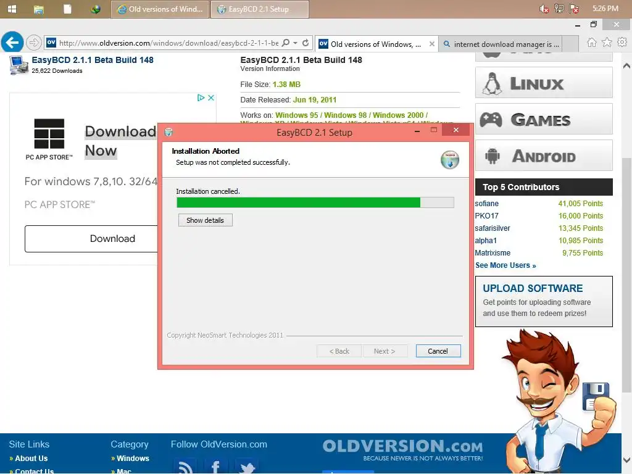Go to the browser Home icon
632x474 pixels.
pos(592,43)
